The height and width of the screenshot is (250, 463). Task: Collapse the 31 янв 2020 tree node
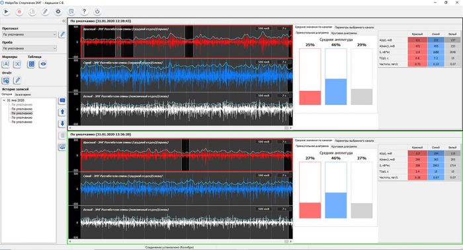pyautogui.click(x=4, y=100)
